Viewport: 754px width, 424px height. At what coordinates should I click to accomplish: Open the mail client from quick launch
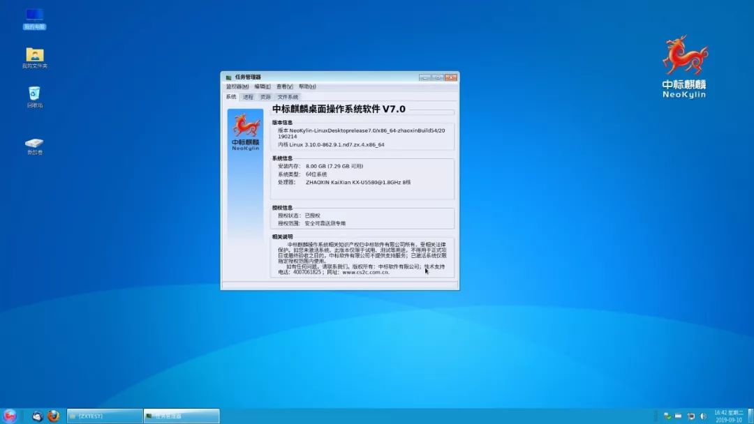point(37,416)
